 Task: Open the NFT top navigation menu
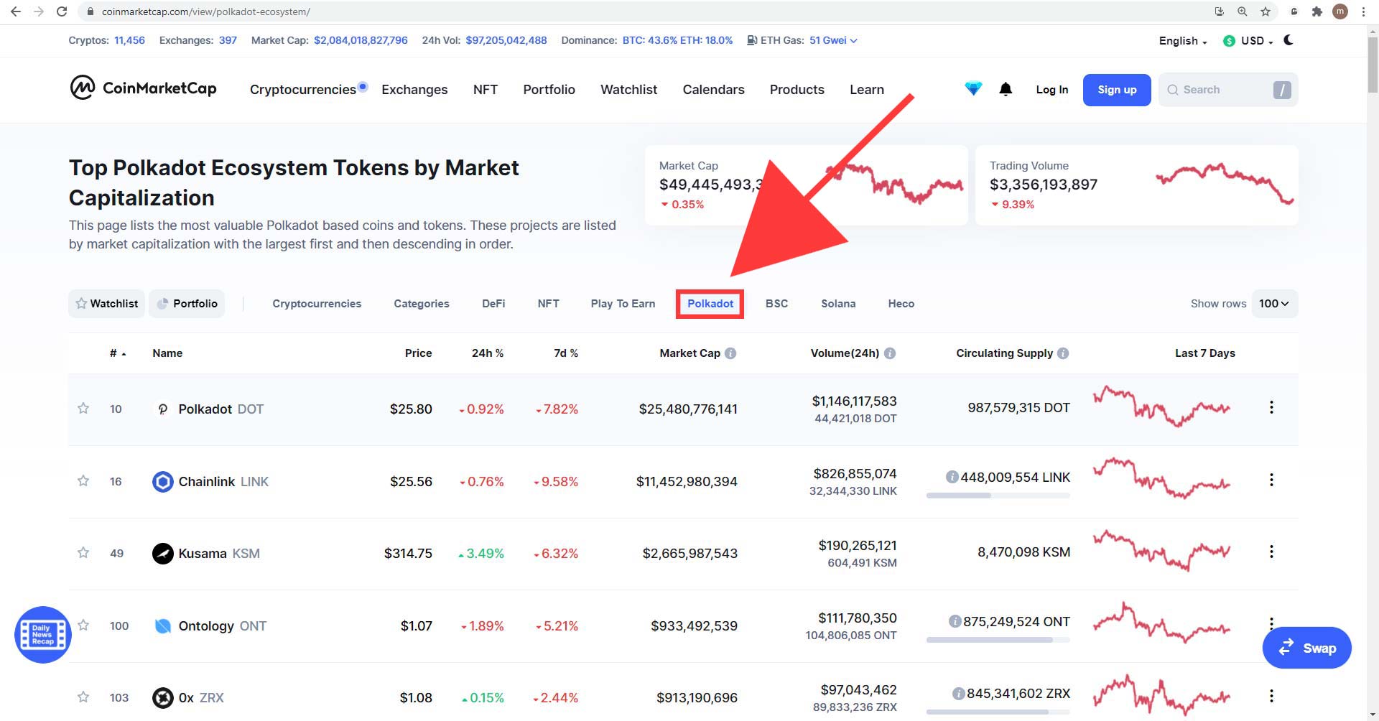click(486, 90)
